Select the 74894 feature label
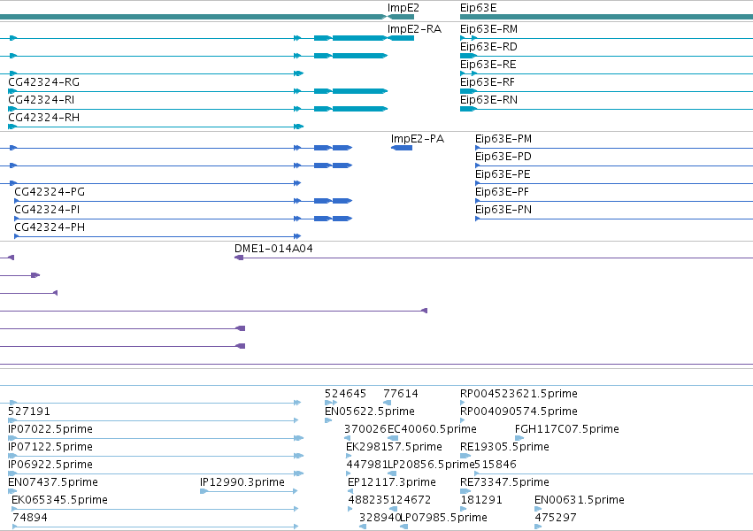Viewport: 753px width, 531px height. click(x=30, y=518)
